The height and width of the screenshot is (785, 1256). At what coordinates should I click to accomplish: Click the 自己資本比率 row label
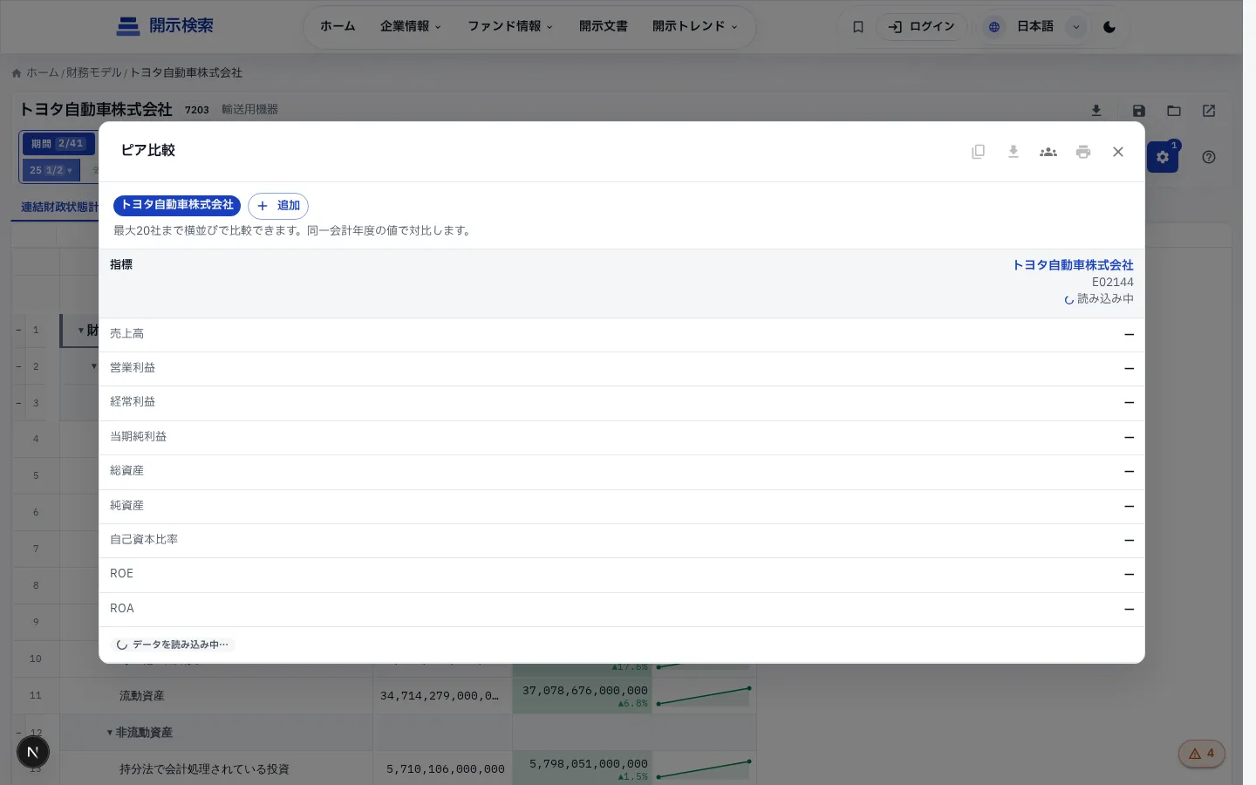pyautogui.click(x=144, y=540)
